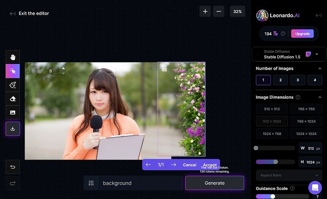Zoom in with the plus button
This screenshot has width=327, height=199.
205,11
